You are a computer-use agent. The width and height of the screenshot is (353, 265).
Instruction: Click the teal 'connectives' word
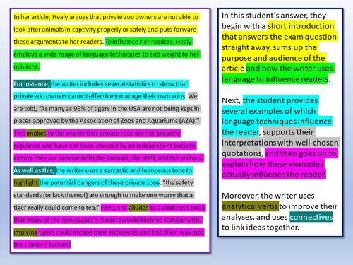(x=311, y=217)
